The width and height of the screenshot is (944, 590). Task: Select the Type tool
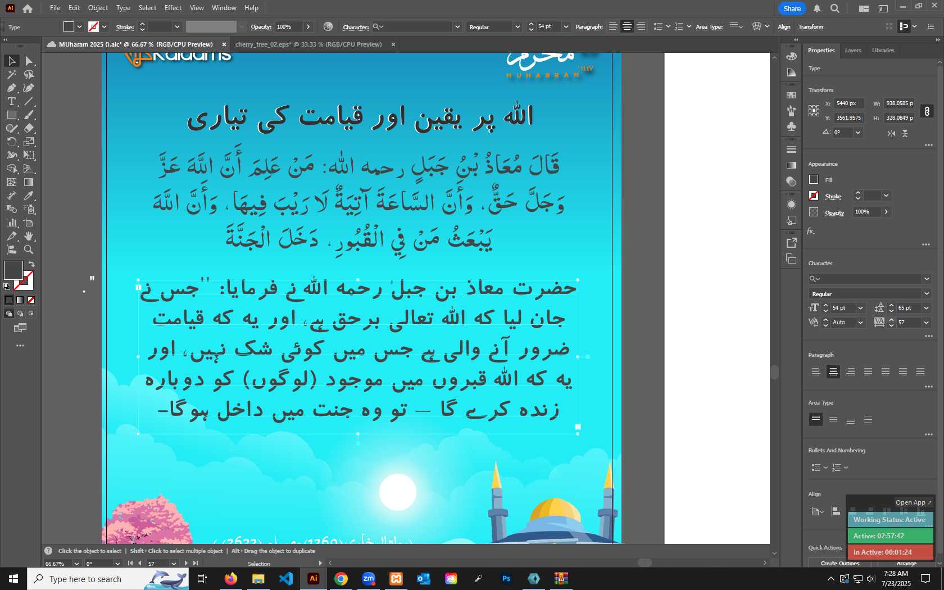[11, 101]
